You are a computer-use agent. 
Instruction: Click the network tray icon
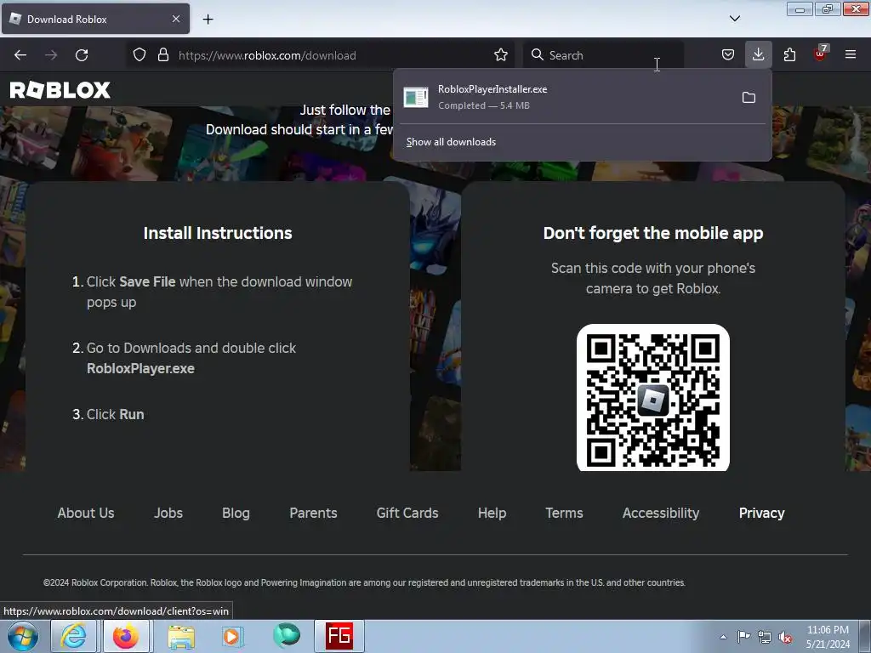coord(765,637)
